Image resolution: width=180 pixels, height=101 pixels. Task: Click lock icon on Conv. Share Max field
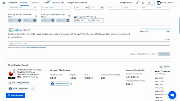68,20
